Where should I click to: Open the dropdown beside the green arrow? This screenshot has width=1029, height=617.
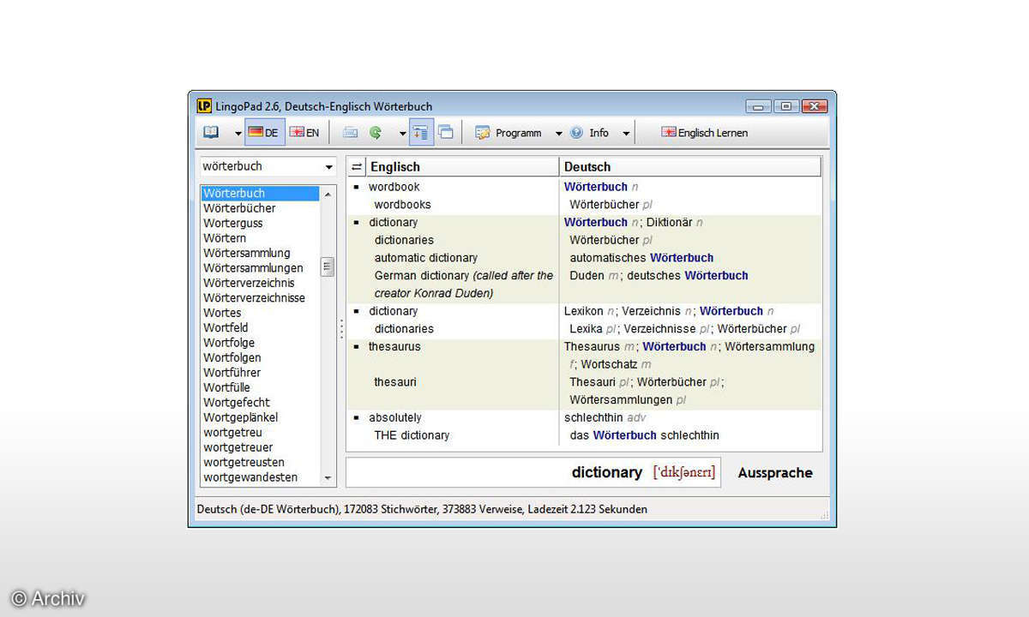pyautogui.click(x=402, y=134)
